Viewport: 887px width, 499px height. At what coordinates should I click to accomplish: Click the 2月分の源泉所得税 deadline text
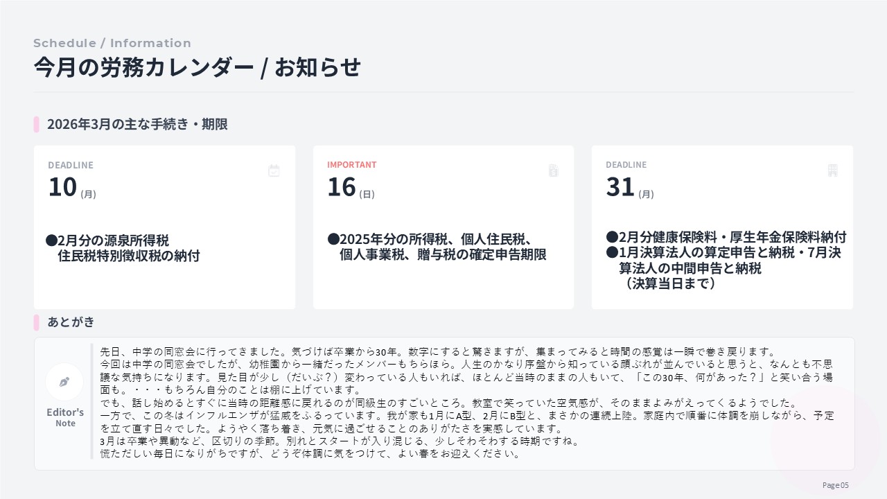(x=113, y=240)
